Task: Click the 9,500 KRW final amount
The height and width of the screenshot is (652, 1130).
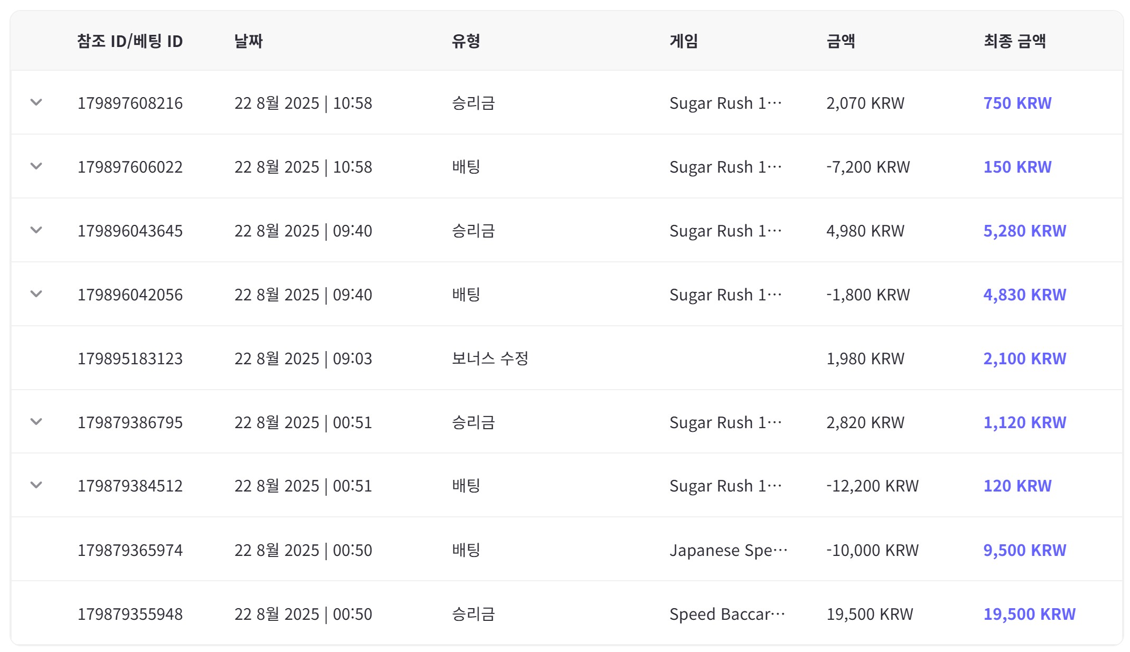Action: 1024,550
